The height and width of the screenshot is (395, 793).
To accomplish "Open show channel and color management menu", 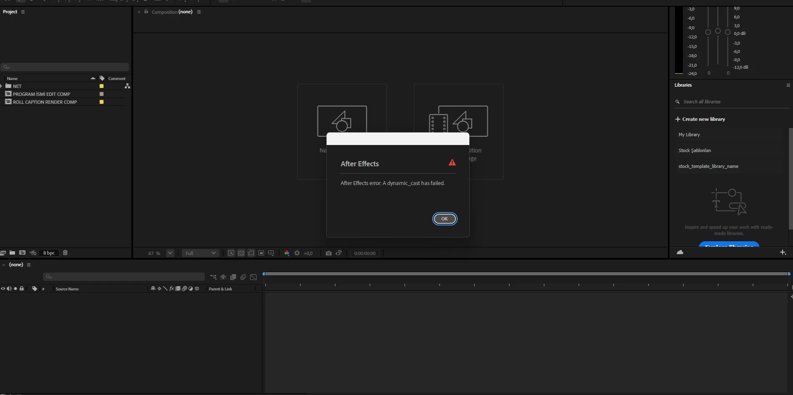I will coord(287,253).
